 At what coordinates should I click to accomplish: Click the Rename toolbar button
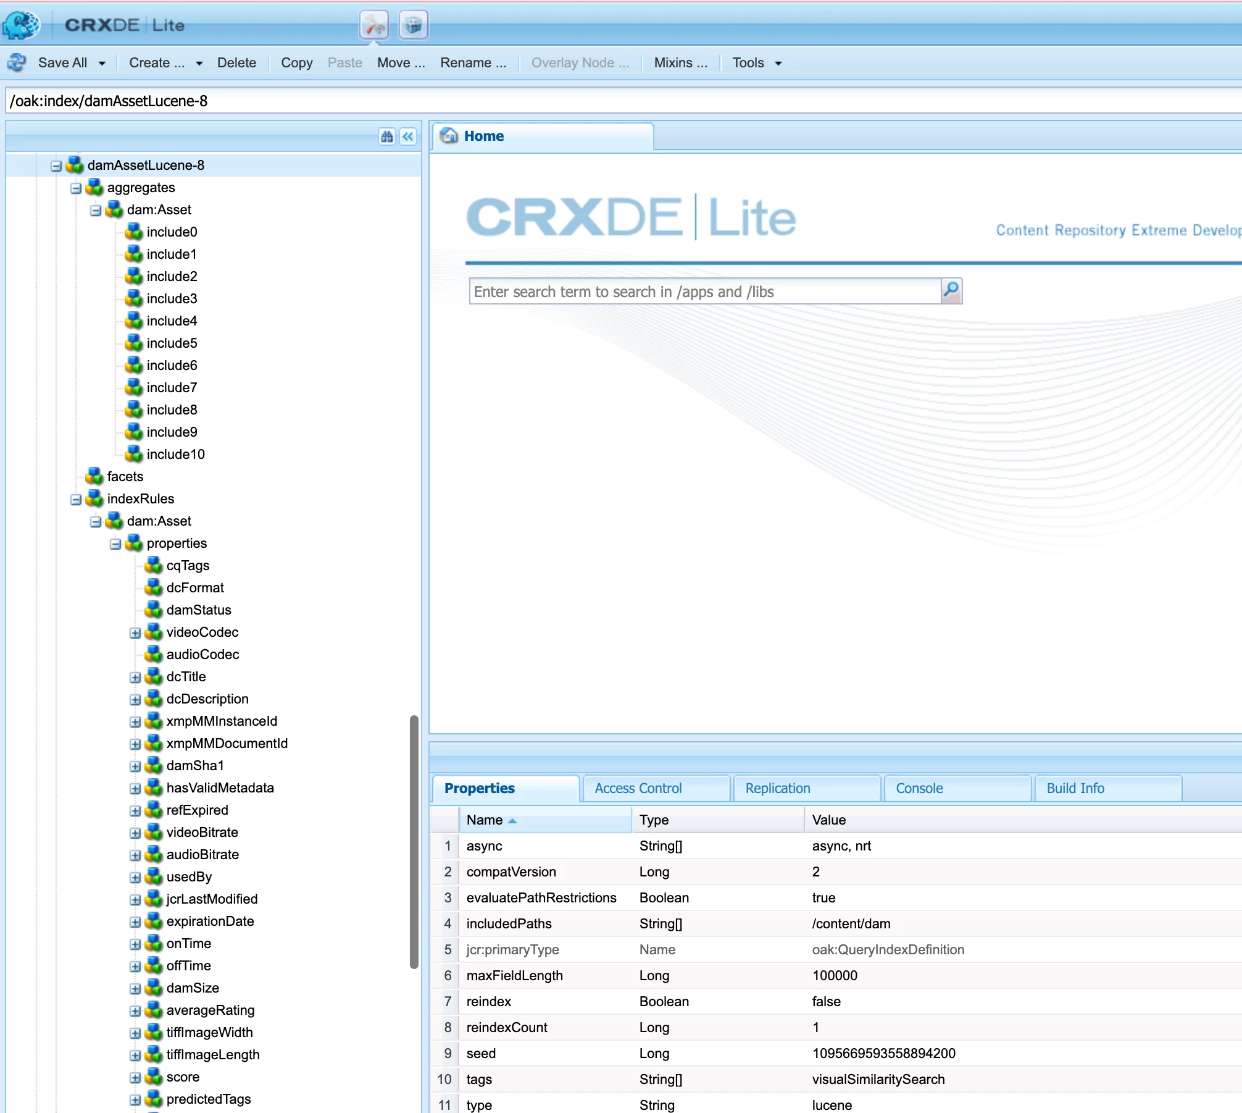coord(473,63)
